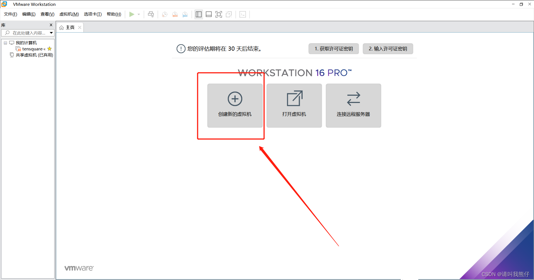Expand the power button options dropdown
The width and height of the screenshot is (534, 280).
(x=139, y=14)
